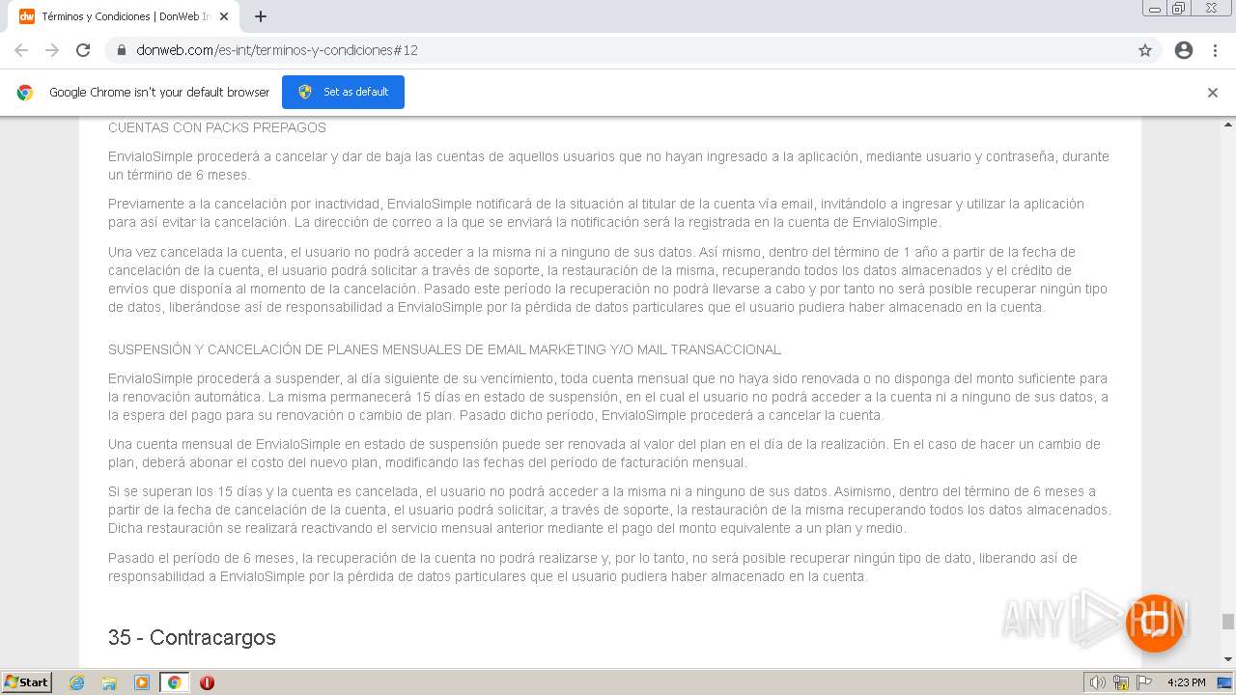Click the heading 35 - Contracargos
1236x695 pixels.
(x=192, y=637)
